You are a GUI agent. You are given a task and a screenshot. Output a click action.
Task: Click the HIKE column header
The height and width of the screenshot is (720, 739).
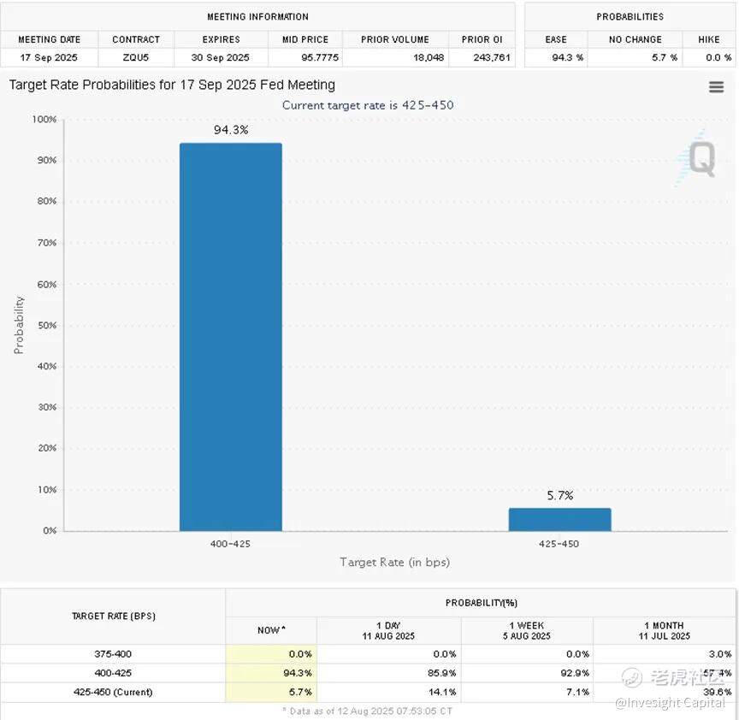pyautogui.click(x=709, y=39)
